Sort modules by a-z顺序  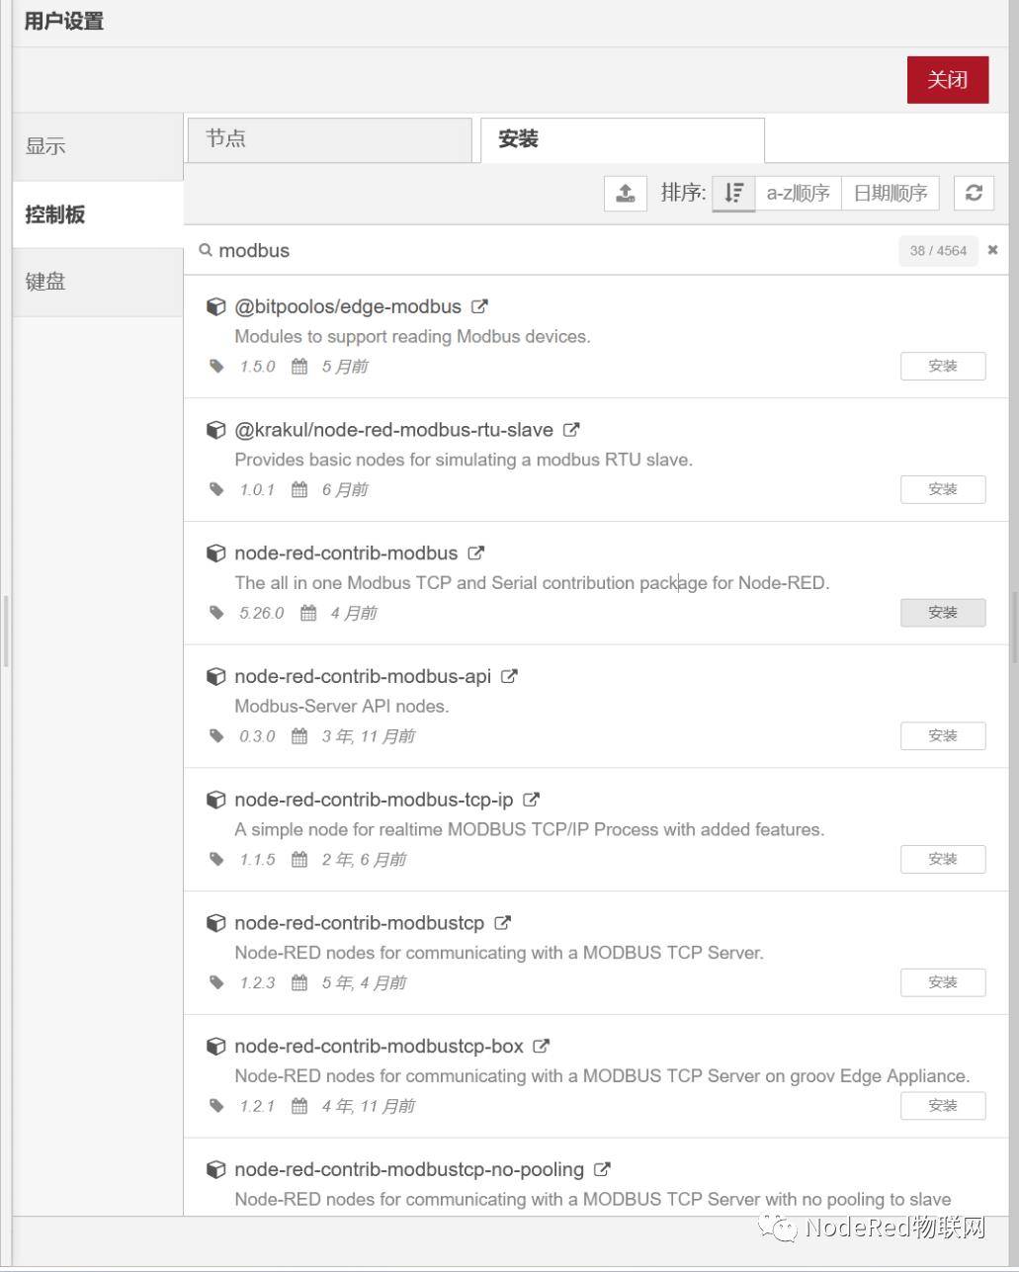(798, 193)
